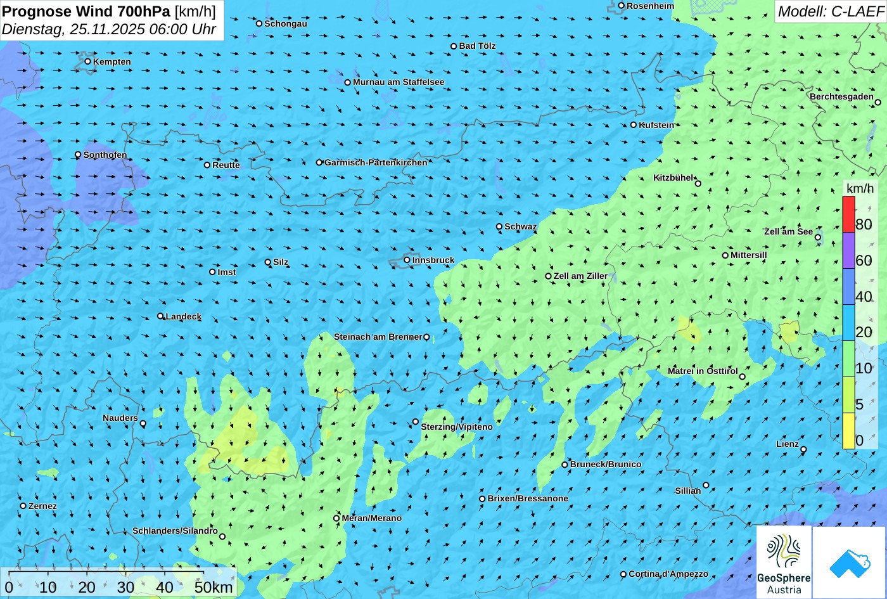Click the Schwaz location marker
The width and height of the screenshot is (887, 599).
tap(499, 226)
